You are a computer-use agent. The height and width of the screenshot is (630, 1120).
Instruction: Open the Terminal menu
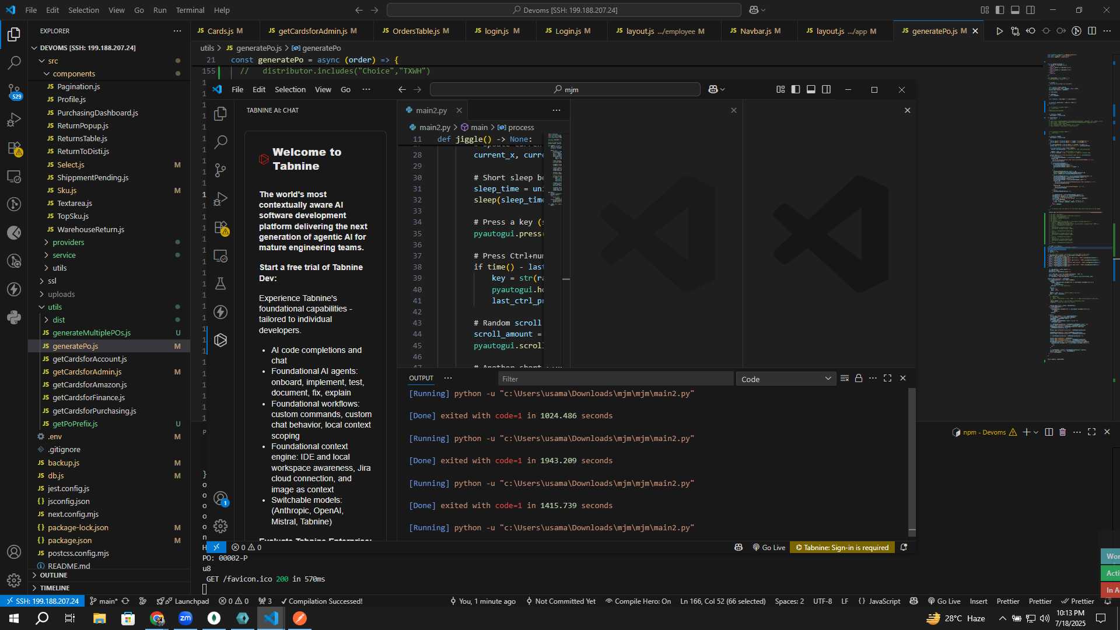[x=190, y=10]
